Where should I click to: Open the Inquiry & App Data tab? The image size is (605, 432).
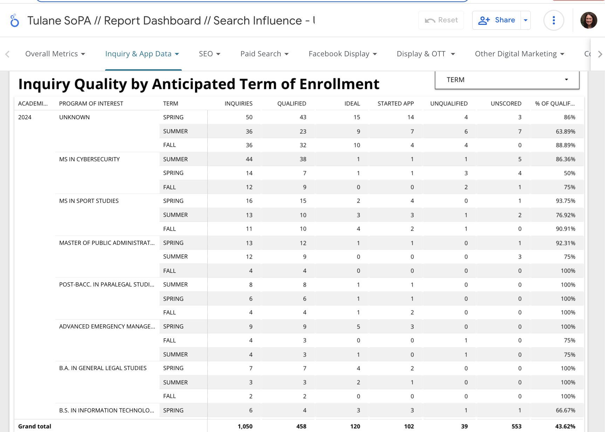pos(142,54)
